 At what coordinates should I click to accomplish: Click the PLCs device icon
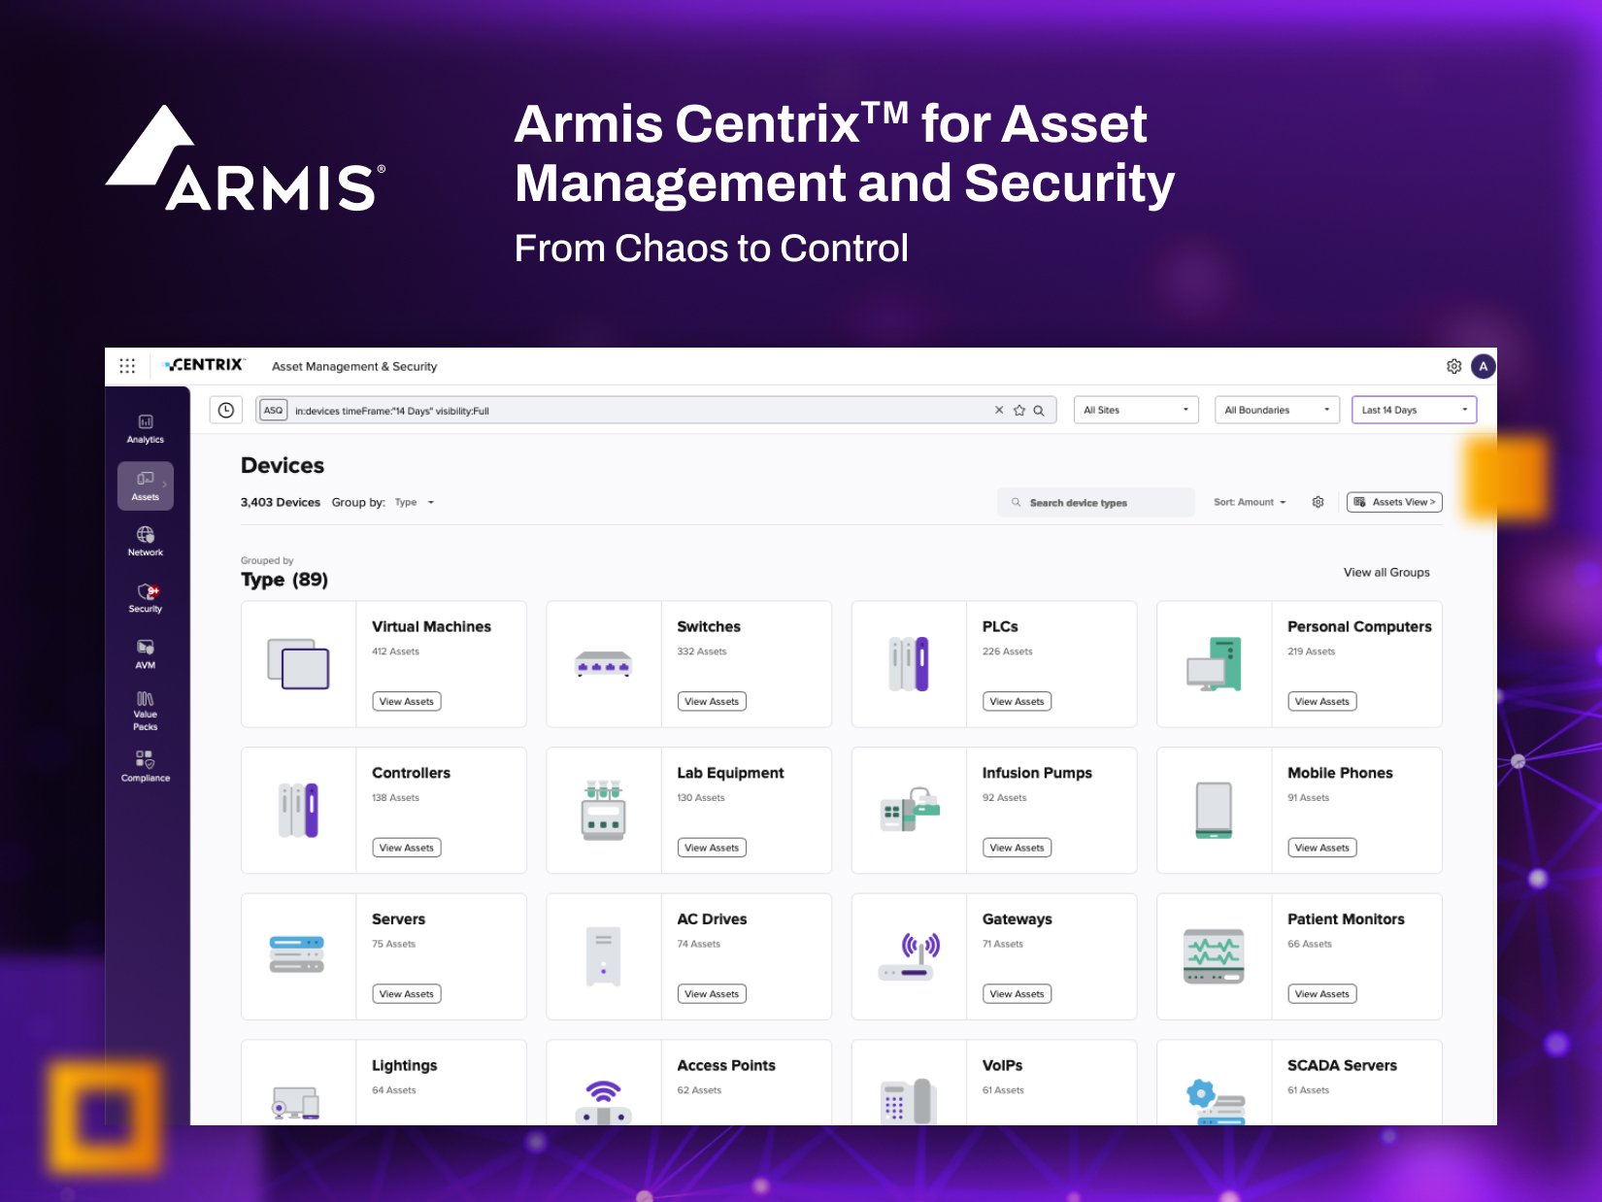tap(909, 664)
